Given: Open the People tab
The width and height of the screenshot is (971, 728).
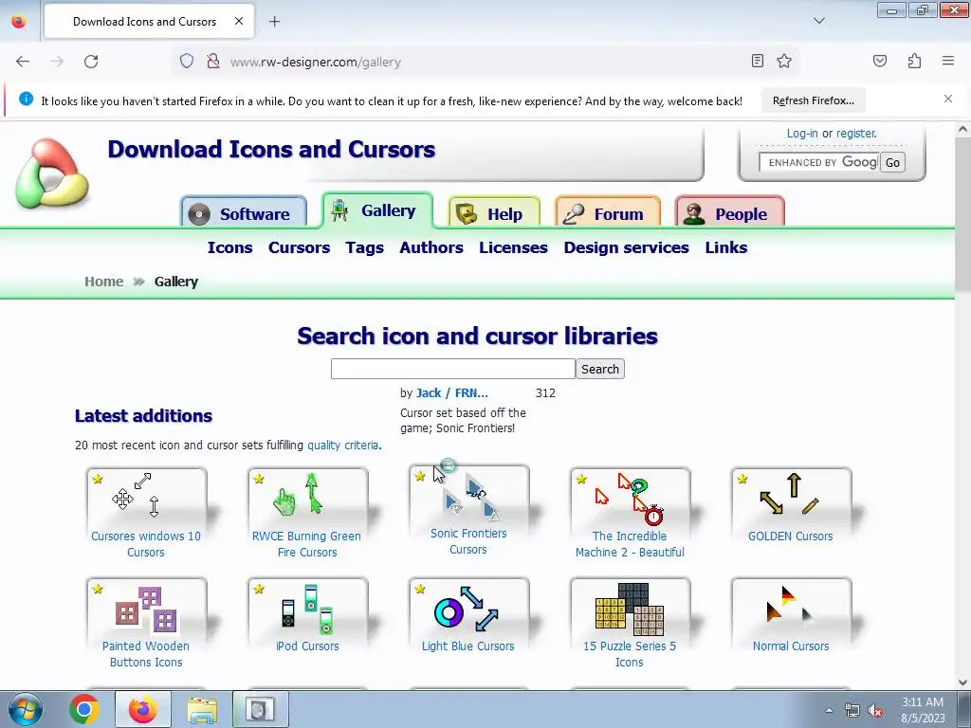Looking at the screenshot, I should [729, 213].
